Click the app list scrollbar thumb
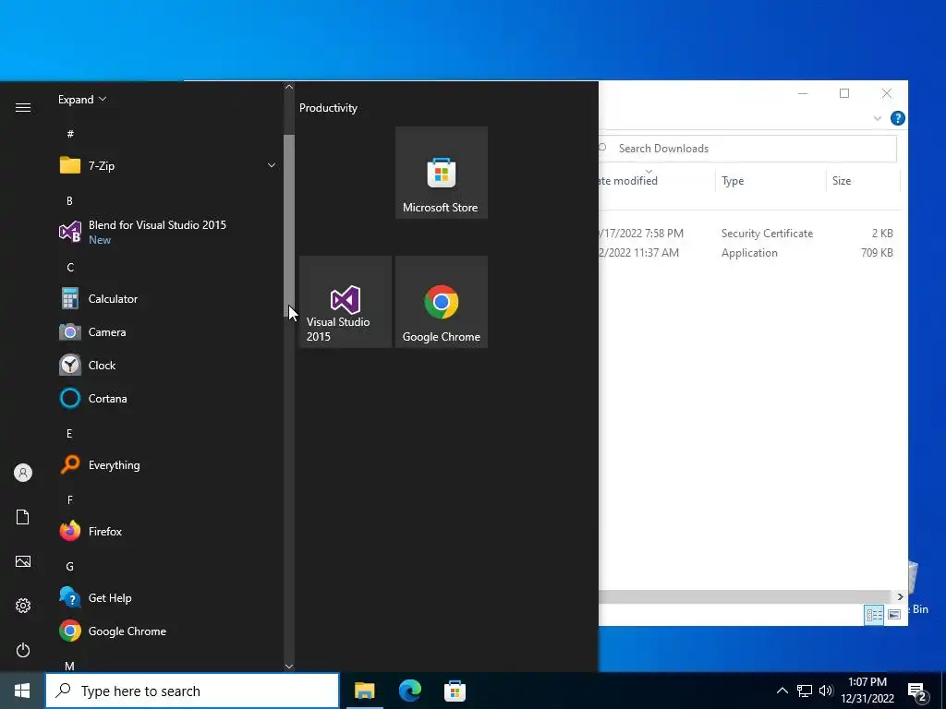Image resolution: width=946 pixels, height=709 pixels. [x=289, y=225]
